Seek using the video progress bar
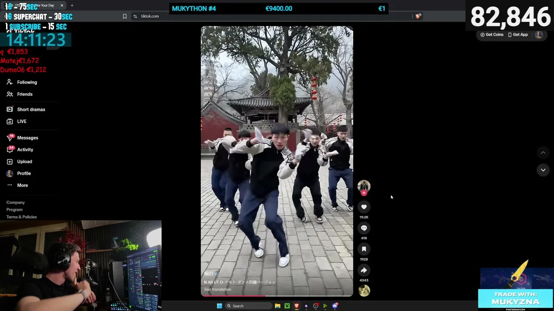Viewport: 554px width, 311px height. [277, 296]
